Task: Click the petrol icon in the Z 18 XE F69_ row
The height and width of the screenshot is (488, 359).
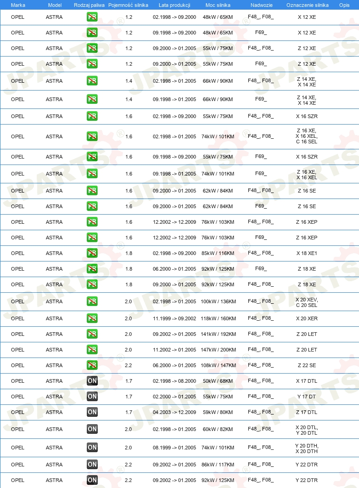Action: (92, 269)
